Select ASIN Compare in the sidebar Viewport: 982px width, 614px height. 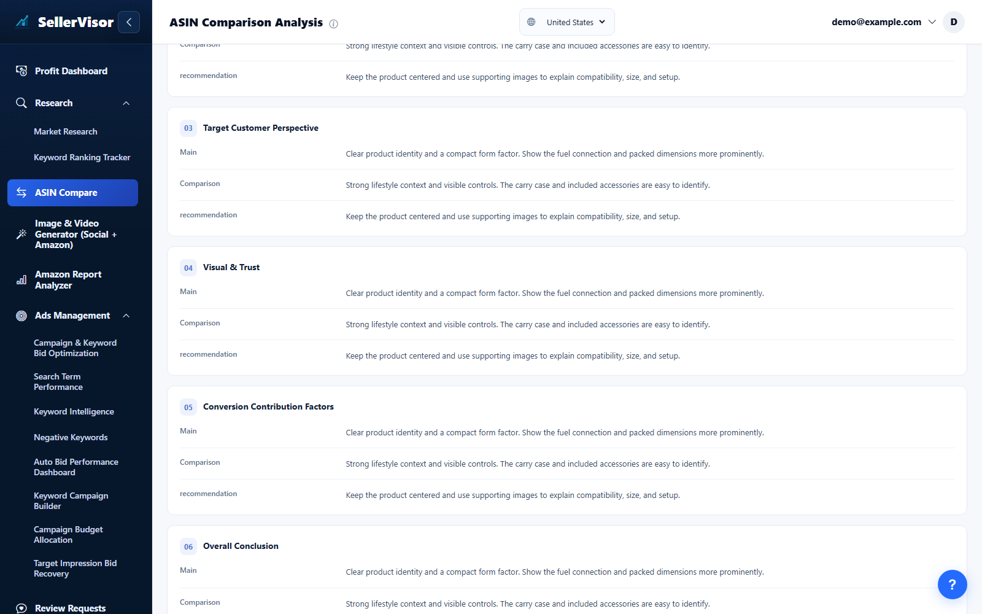tap(72, 193)
